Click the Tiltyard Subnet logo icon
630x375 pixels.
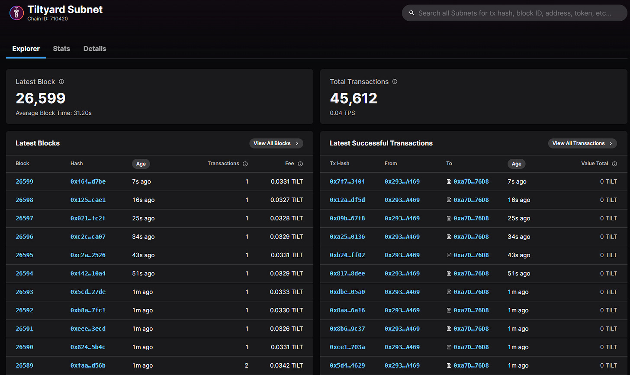tap(16, 13)
